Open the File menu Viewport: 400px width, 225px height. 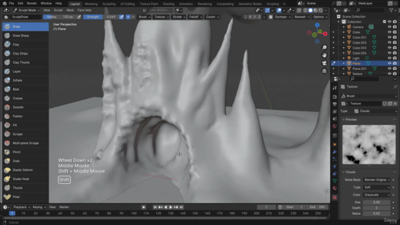pos(11,4)
